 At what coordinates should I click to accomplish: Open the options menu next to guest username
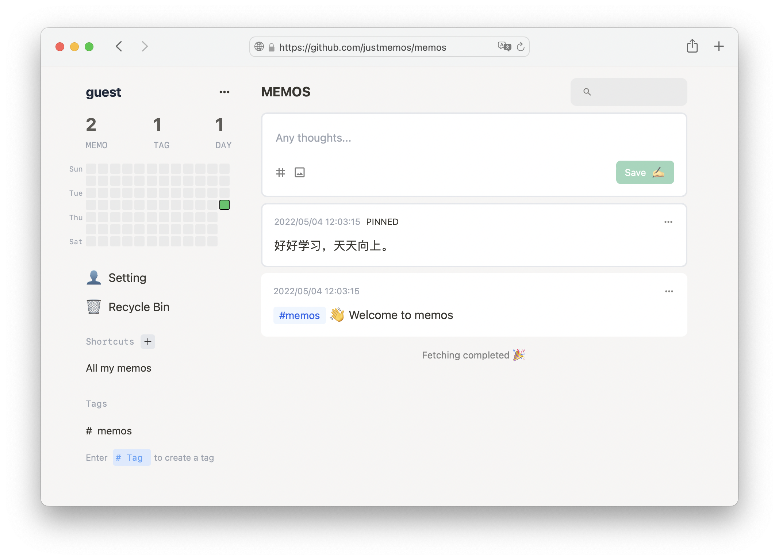[x=225, y=92]
